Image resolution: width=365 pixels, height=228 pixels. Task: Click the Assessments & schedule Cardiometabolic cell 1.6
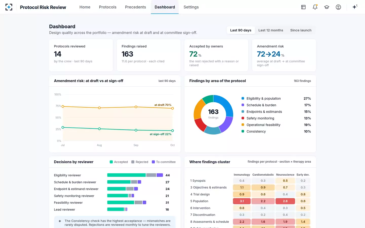(x=263, y=222)
